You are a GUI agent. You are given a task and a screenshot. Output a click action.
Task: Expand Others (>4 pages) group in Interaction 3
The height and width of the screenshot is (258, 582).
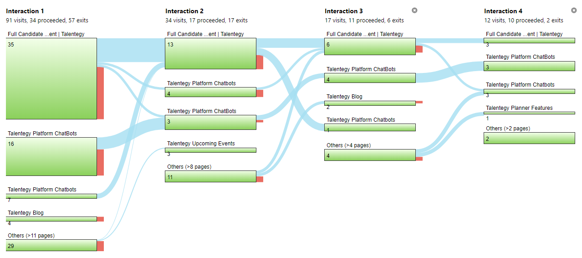(x=370, y=155)
